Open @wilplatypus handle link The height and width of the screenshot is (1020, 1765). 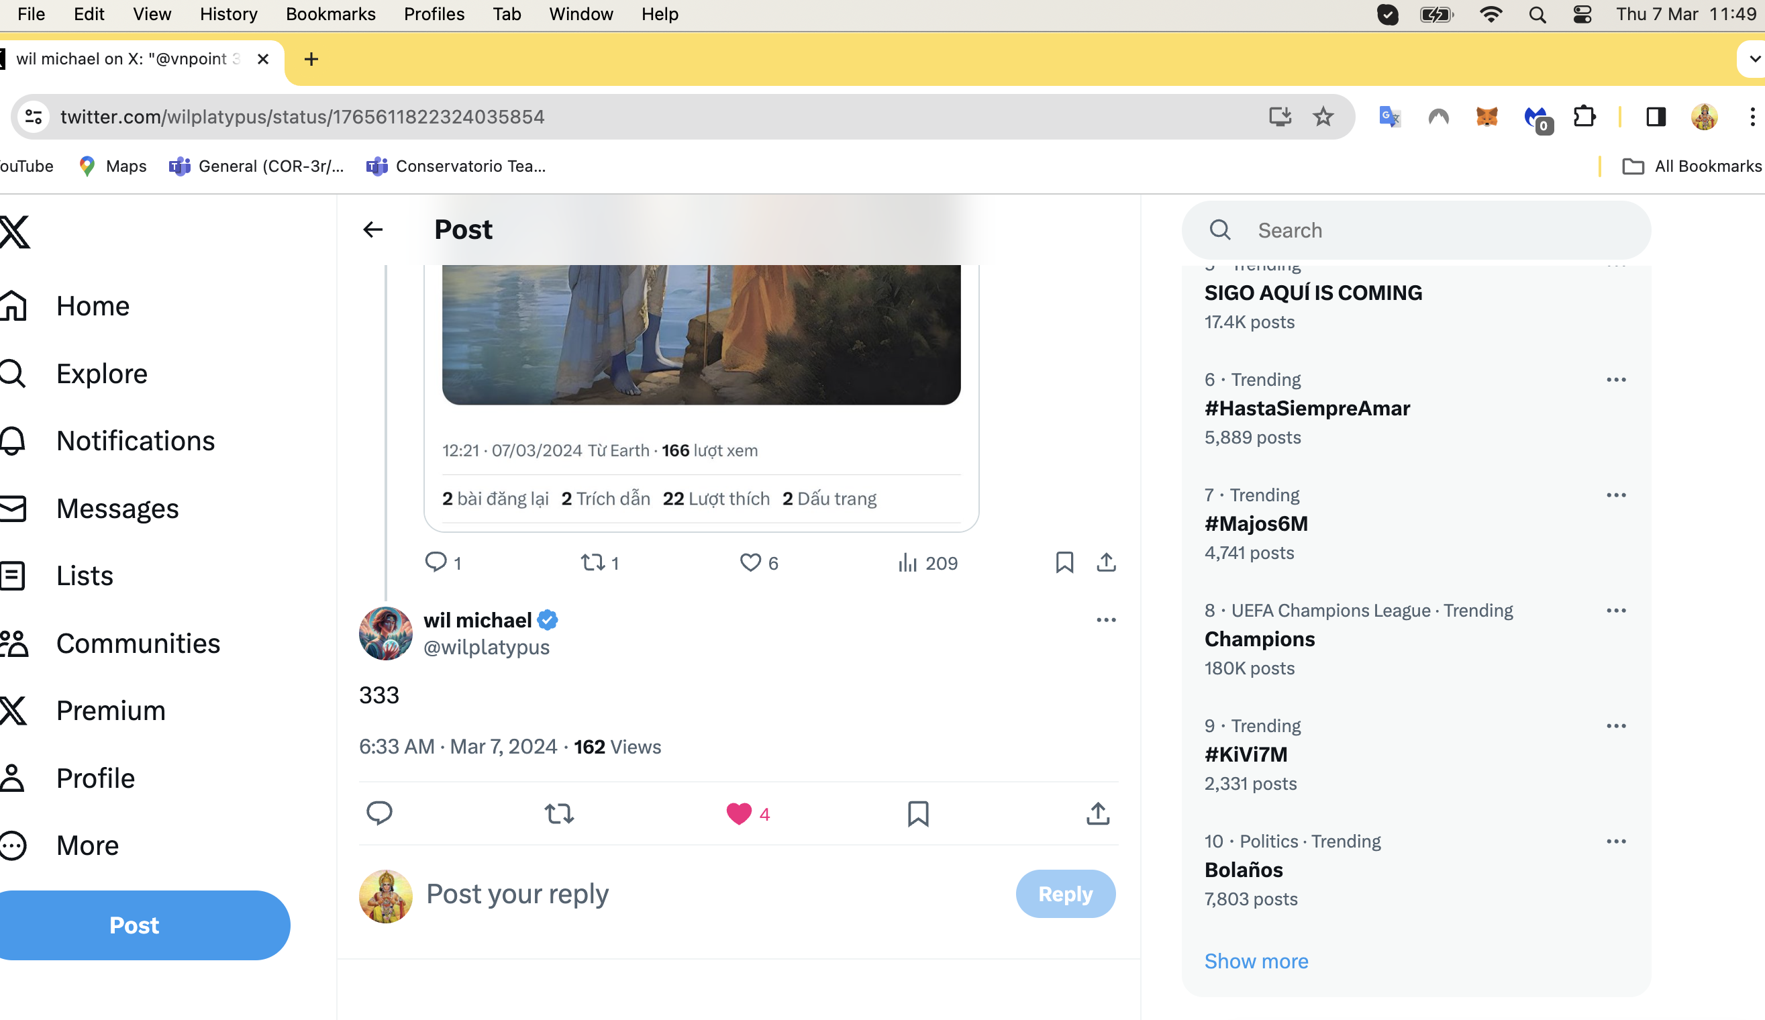click(486, 648)
